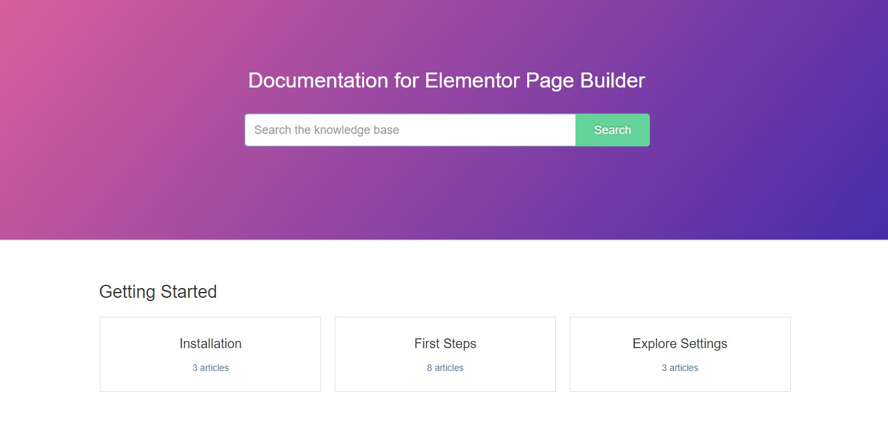Open the 3 articles link under Installation
Viewport: 888px width, 435px height.
pyautogui.click(x=210, y=368)
